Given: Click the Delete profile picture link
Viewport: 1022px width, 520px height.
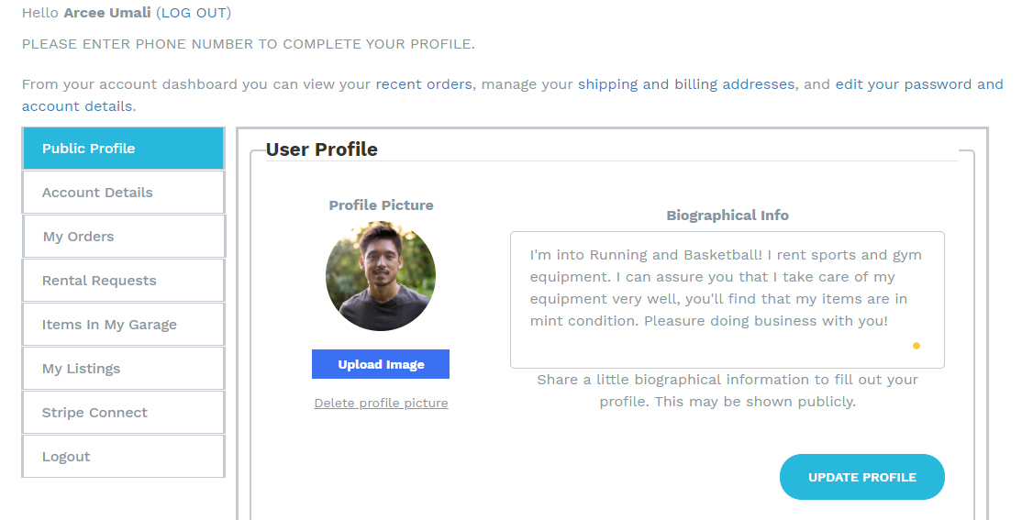Looking at the screenshot, I should click(x=381, y=403).
